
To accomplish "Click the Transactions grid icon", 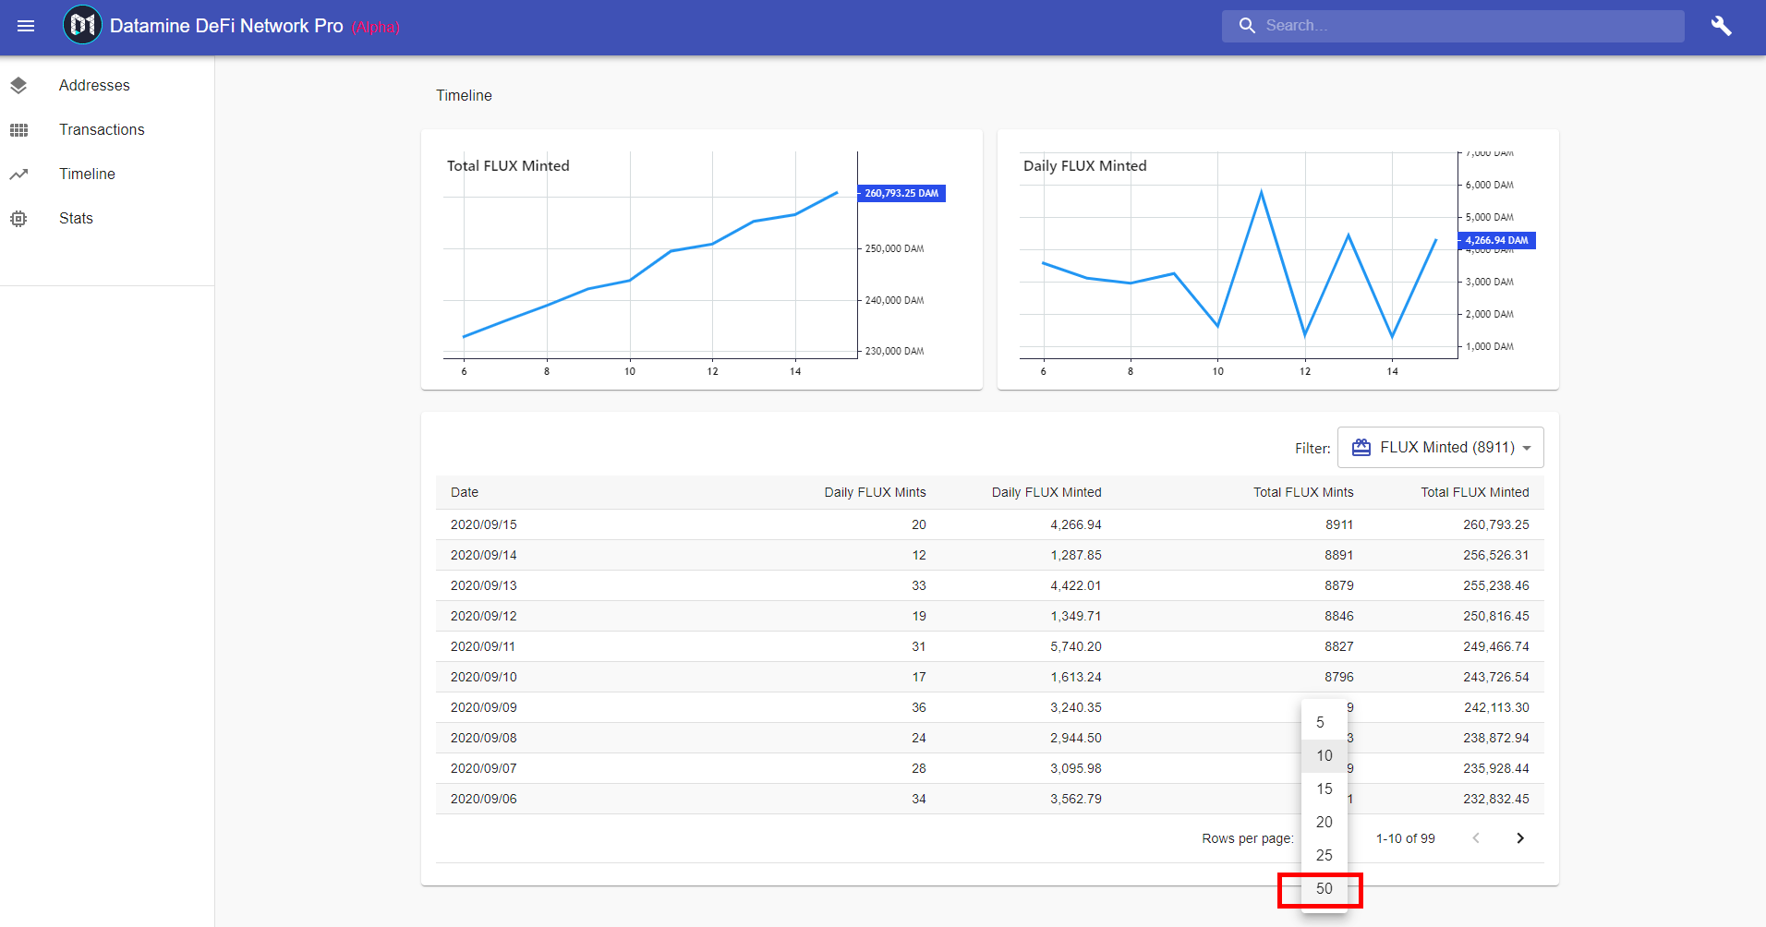I will 18,129.
